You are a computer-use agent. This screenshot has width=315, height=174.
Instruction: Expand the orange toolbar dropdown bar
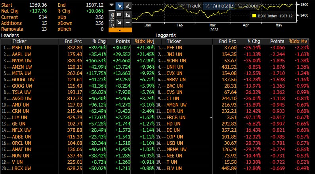(x=120, y=30)
